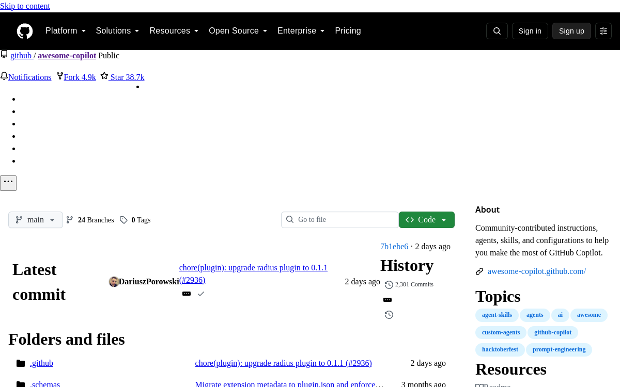Open the search magnifier button
The width and height of the screenshot is (620, 387).
point(497,31)
